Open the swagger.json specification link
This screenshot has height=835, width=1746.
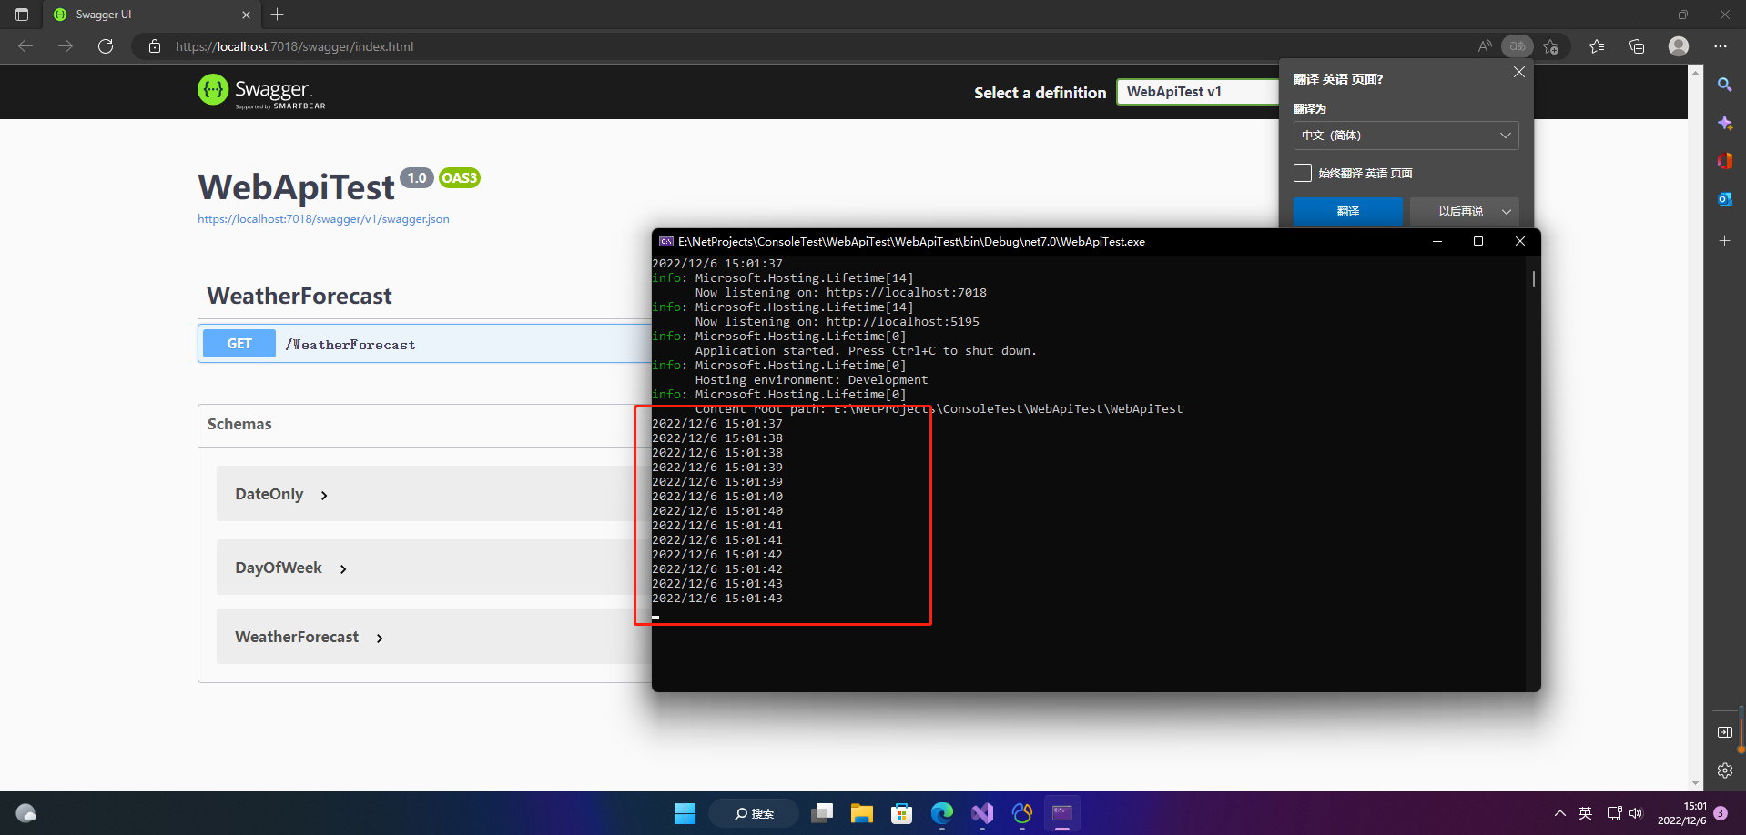tap(323, 218)
